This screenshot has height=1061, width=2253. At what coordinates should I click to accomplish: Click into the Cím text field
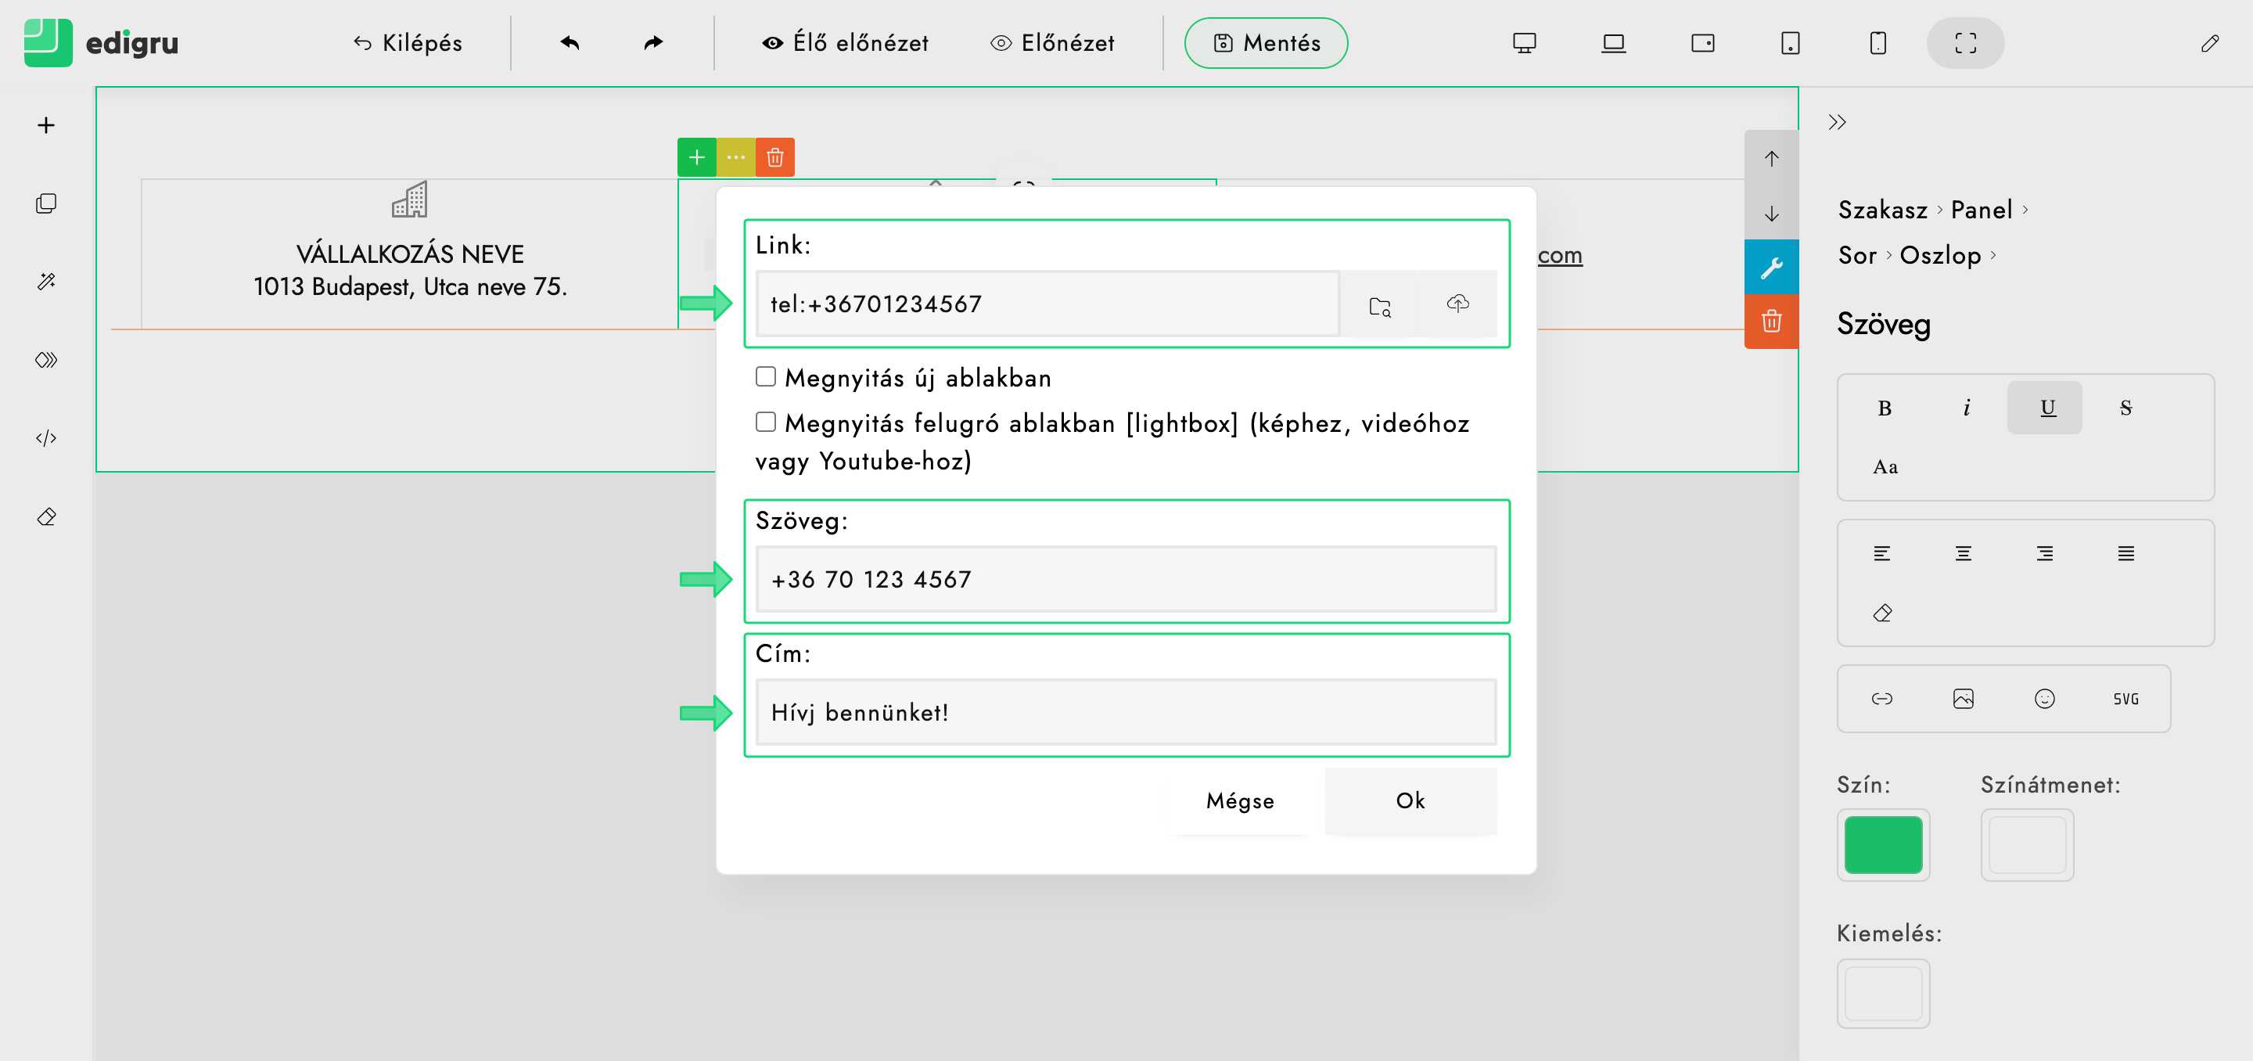pos(1125,712)
